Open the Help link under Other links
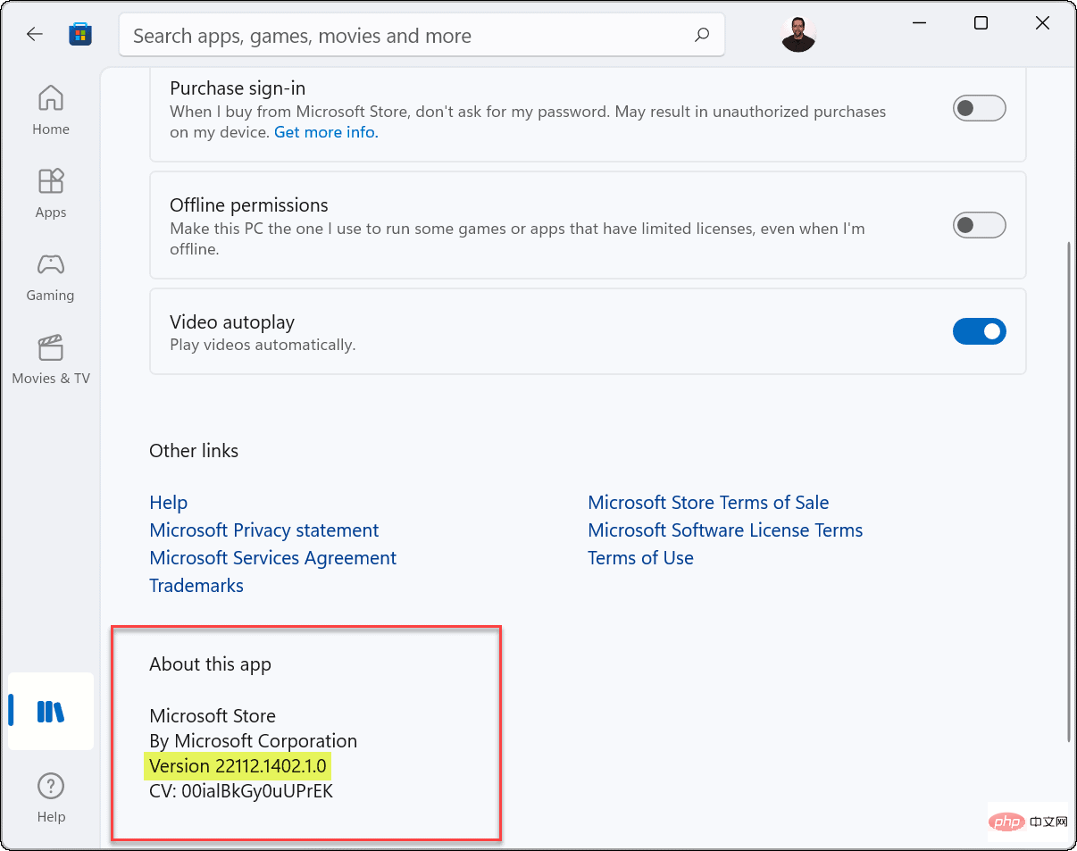This screenshot has height=851, width=1077. point(169,503)
